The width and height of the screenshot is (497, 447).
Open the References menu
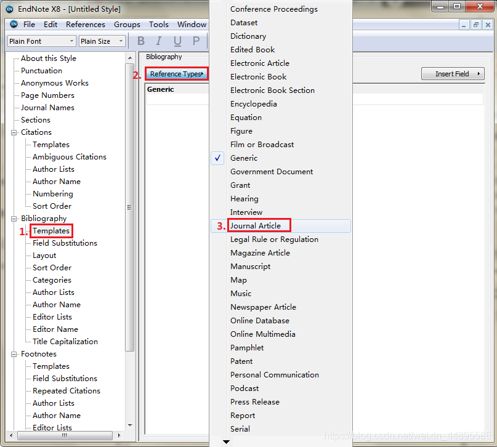85,25
